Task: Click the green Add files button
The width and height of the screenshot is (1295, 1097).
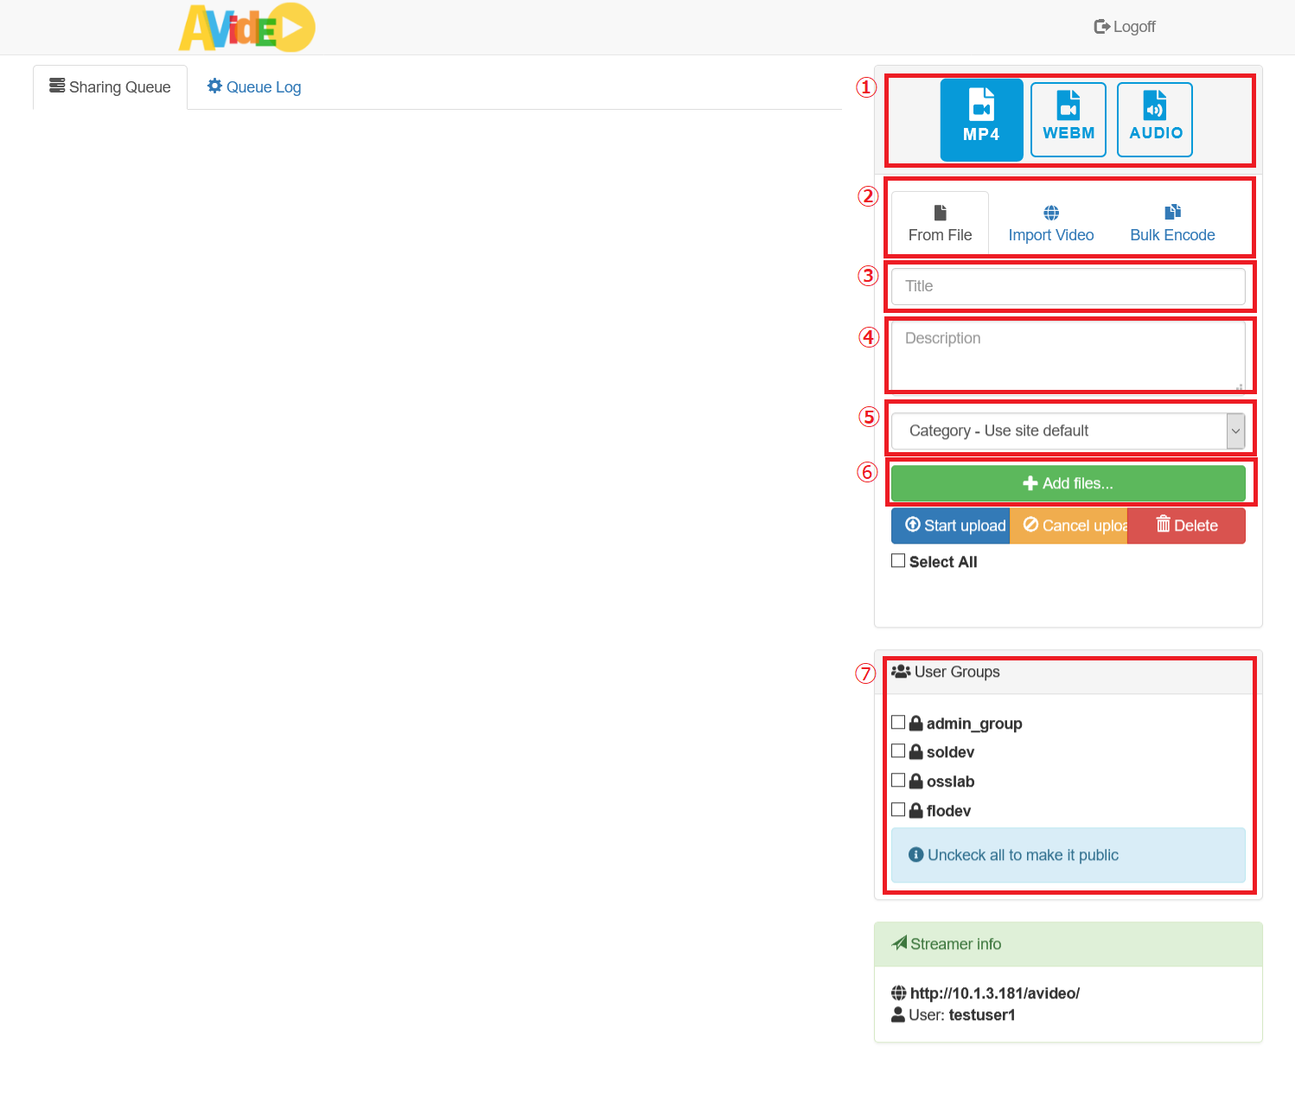Action: point(1069,483)
